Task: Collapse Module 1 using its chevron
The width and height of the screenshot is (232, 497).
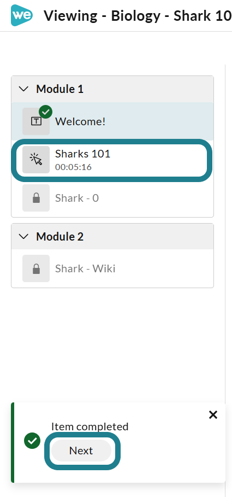Action: [x=23, y=89]
